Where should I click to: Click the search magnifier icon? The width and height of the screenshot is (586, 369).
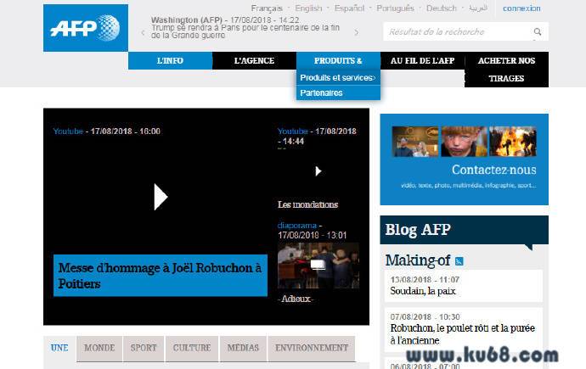538,31
